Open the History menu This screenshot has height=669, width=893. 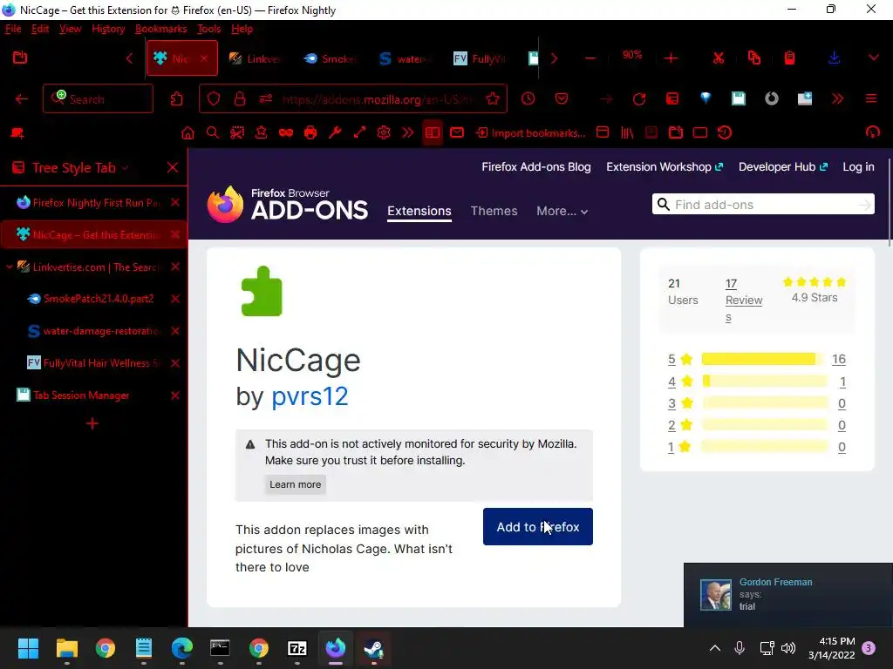108,29
